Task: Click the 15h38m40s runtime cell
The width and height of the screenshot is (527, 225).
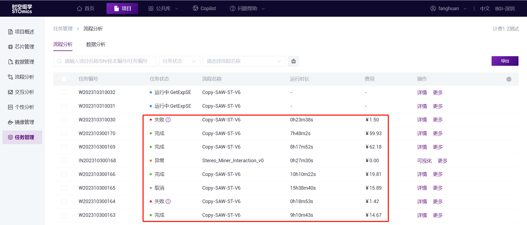Action: (x=303, y=188)
